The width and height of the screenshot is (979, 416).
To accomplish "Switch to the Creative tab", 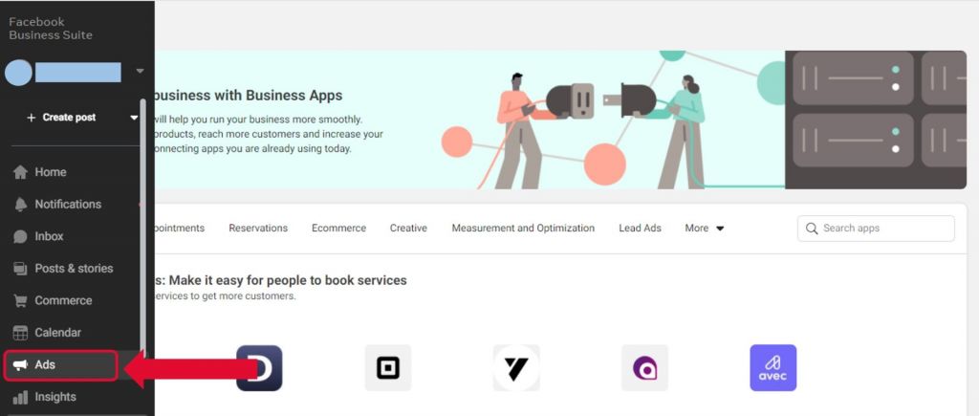I will [x=408, y=228].
